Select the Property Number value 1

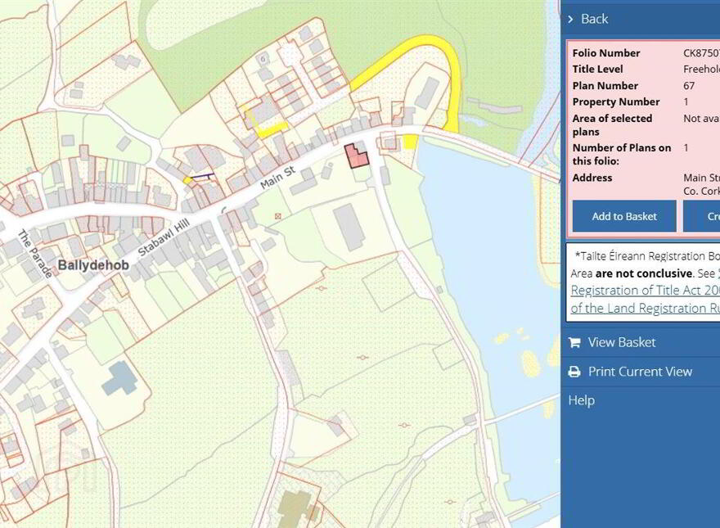[x=686, y=102]
